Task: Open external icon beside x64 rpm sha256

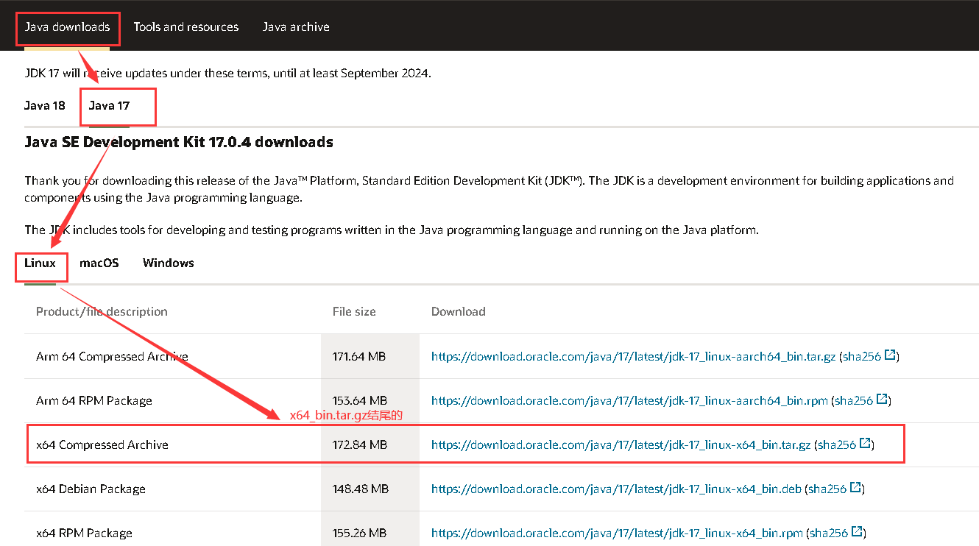Action: tap(857, 532)
